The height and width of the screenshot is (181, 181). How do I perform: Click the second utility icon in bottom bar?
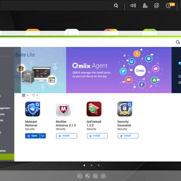[88, 176]
